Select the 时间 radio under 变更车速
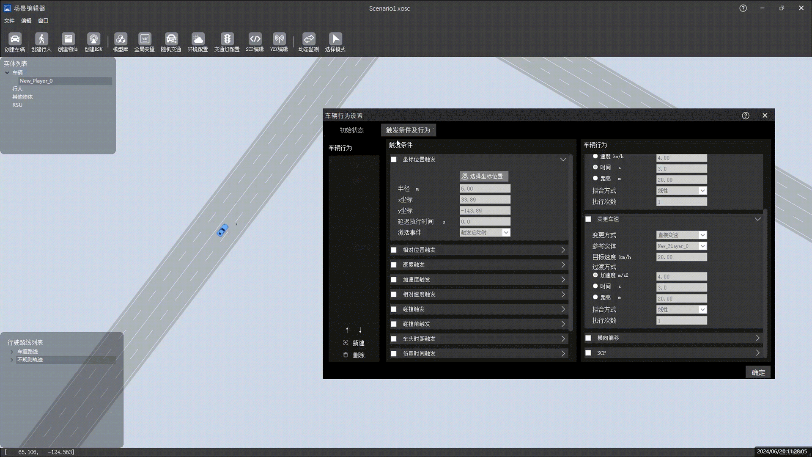 click(x=595, y=286)
